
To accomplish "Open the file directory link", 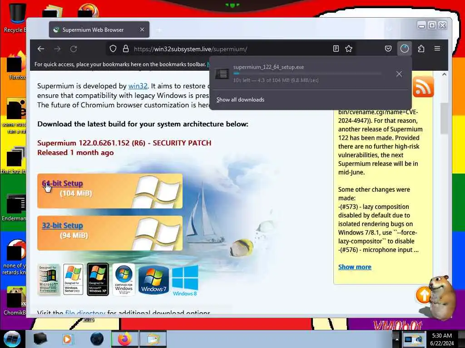I will pos(85,313).
